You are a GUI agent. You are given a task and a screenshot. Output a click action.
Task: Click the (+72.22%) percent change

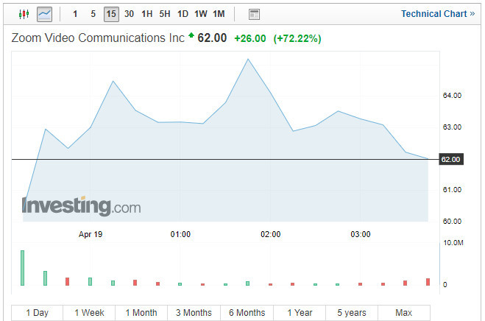point(297,38)
